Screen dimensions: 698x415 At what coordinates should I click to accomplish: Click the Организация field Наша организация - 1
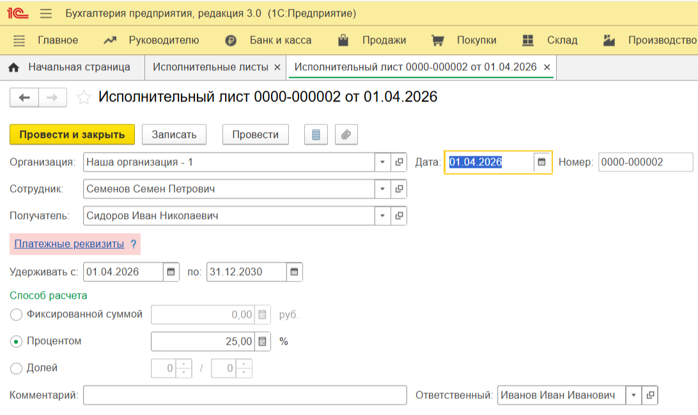[x=229, y=162]
